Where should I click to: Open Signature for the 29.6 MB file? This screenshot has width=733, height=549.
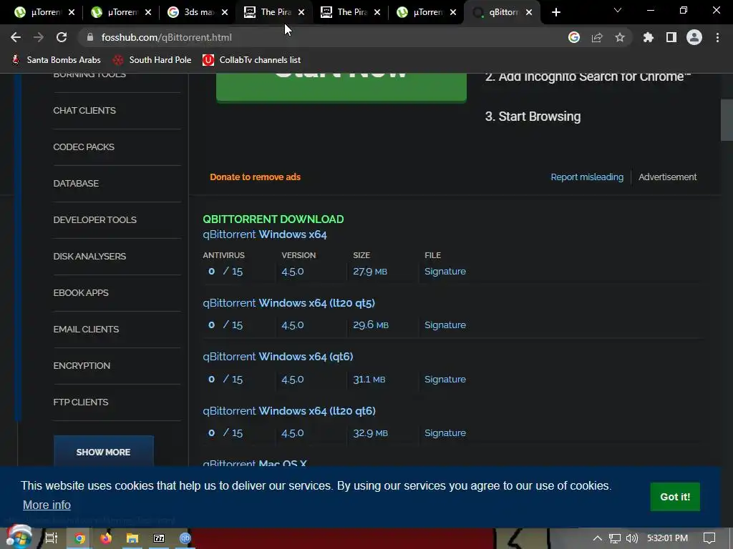point(445,325)
